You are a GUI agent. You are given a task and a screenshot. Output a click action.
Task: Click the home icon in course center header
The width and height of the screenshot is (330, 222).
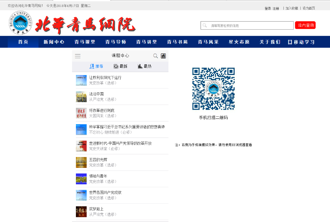pos(163,56)
